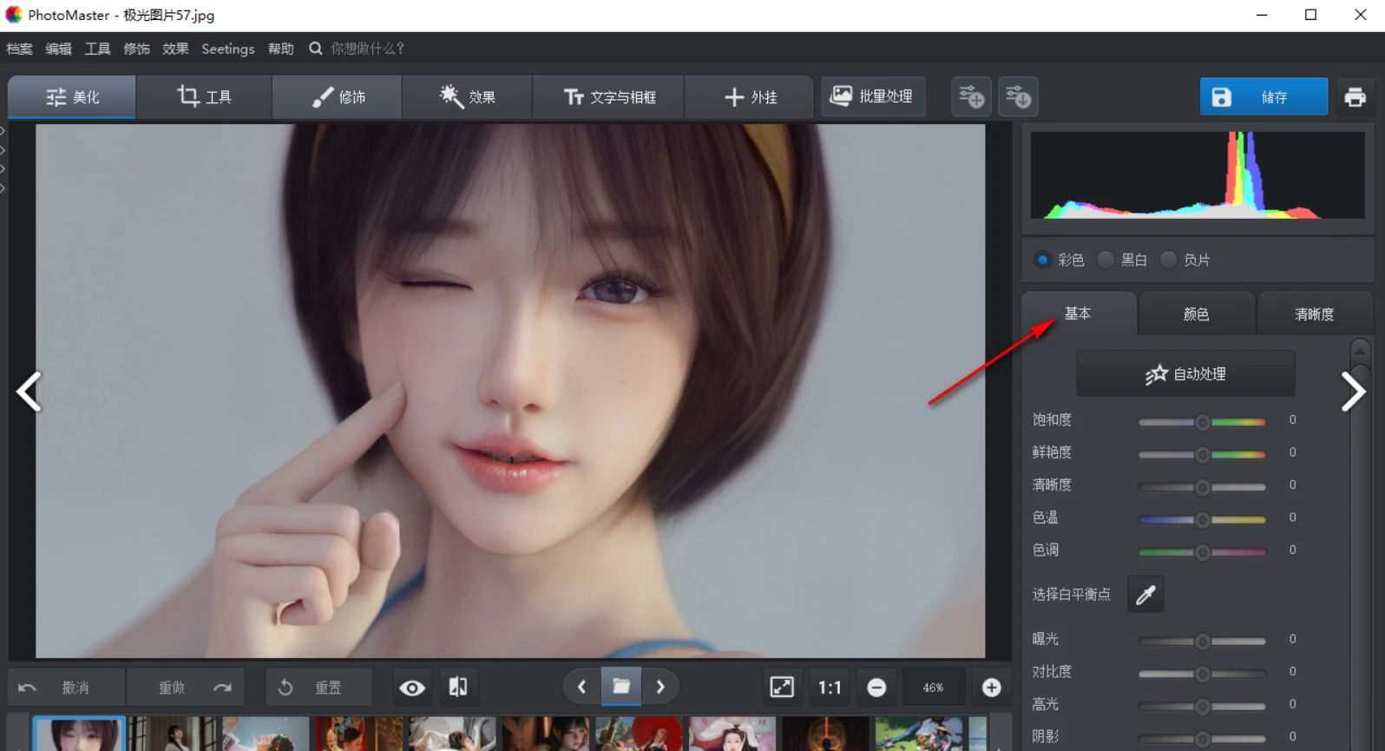
Task: Toggle the eye preview original icon
Action: (x=412, y=687)
